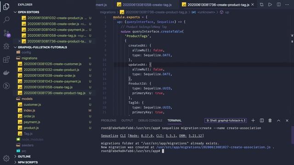Split the terminal panel

point(261,121)
